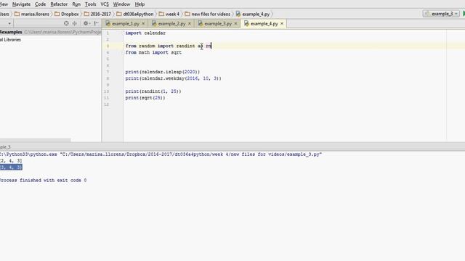Click the example_4.py breadcrumb file
Screen dimensions: 465x261
(x=253, y=14)
